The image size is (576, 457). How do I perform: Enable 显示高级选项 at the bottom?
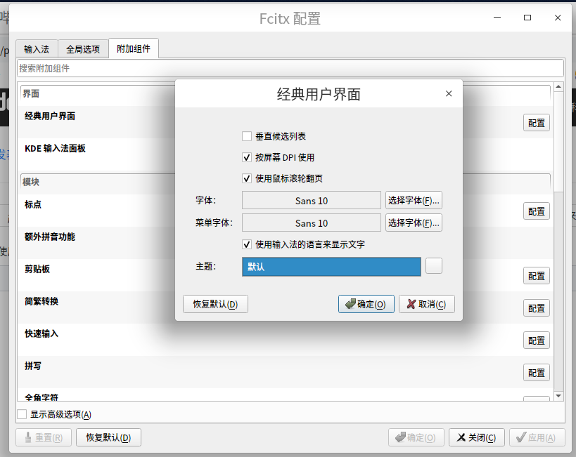22,414
